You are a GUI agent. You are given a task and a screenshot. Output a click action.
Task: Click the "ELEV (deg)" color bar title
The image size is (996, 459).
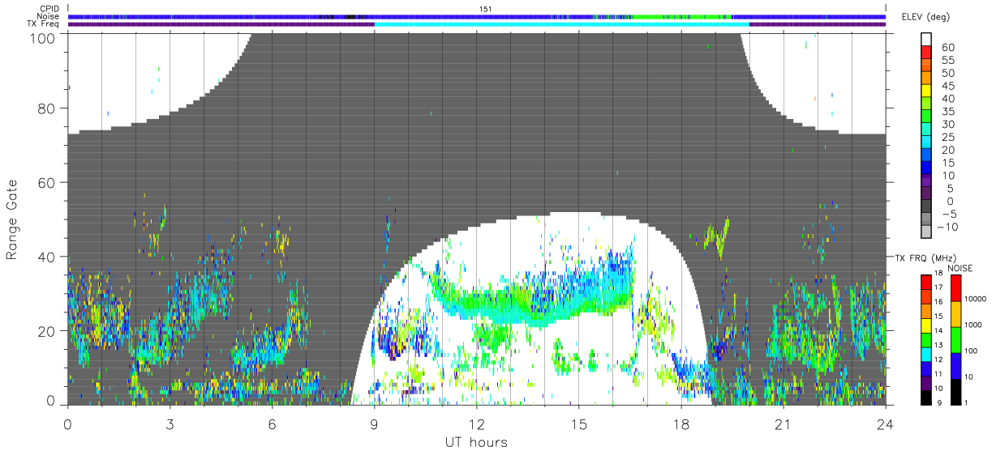pyautogui.click(x=925, y=17)
